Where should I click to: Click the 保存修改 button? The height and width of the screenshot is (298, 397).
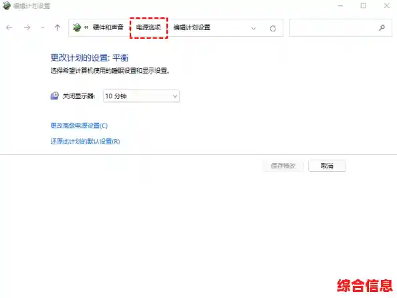[x=283, y=166]
